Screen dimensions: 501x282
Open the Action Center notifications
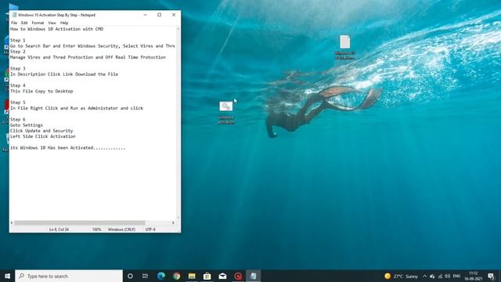[x=492, y=277]
